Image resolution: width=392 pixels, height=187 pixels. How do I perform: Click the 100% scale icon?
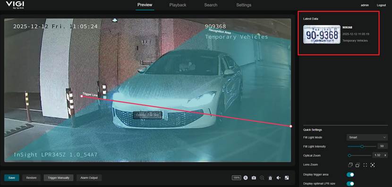[236, 178]
